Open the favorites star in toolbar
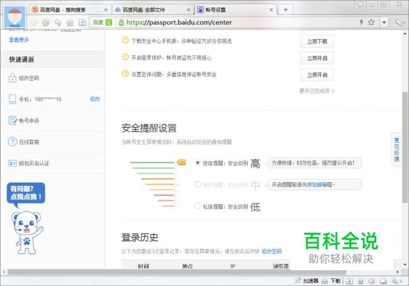Viewport: 409px width, 286px height. [x=70, y=23]
